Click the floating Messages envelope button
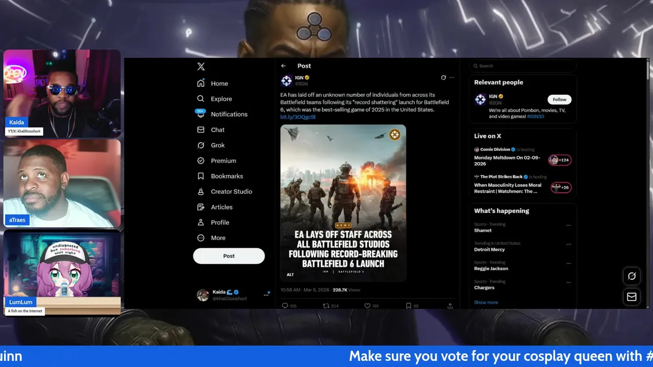 click(x=632, y=297)
